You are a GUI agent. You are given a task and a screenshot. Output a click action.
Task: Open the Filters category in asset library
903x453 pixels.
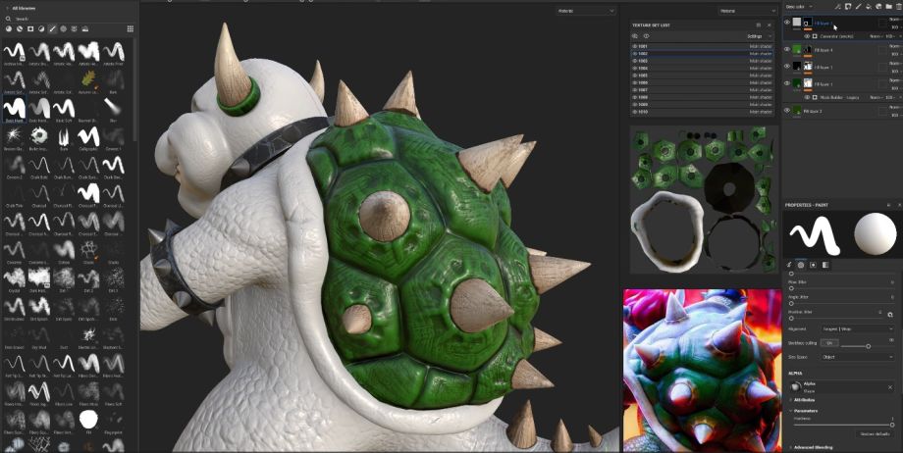tap(41, 28)
